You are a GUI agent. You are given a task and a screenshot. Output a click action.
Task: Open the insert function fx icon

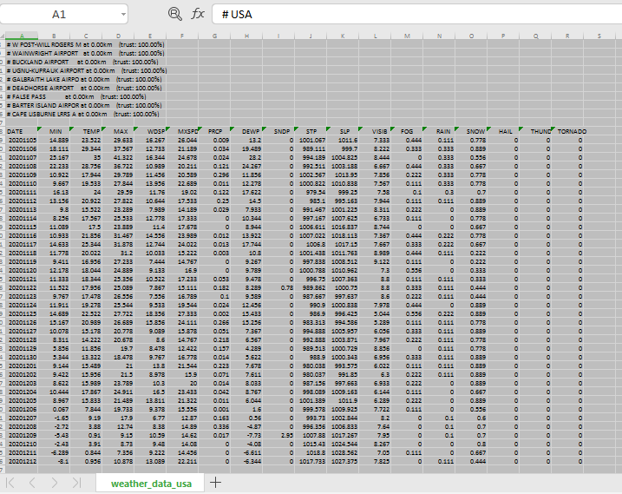198,14
